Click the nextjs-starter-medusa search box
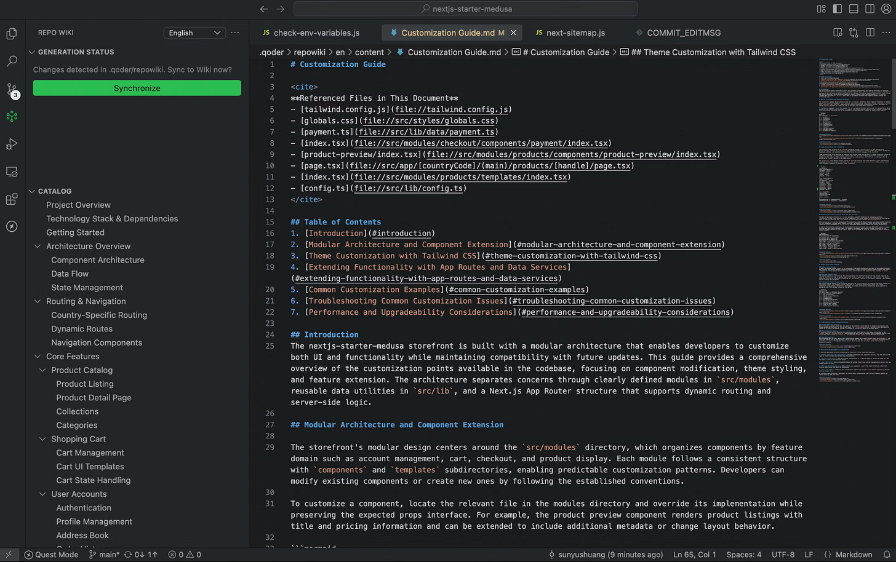Viewport: 896px width, 562px height. pyautogui.click(x=466, y=9)
